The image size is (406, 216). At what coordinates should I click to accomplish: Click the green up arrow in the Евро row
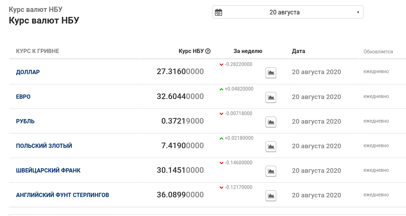(x=221, y=89)
